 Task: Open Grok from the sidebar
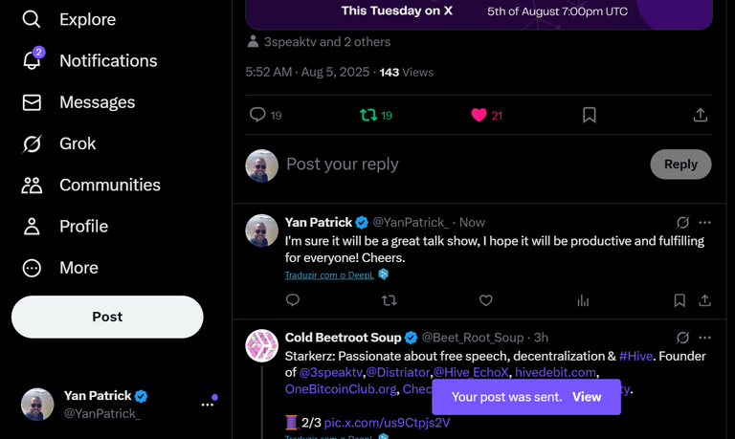(x=58, y=143)
